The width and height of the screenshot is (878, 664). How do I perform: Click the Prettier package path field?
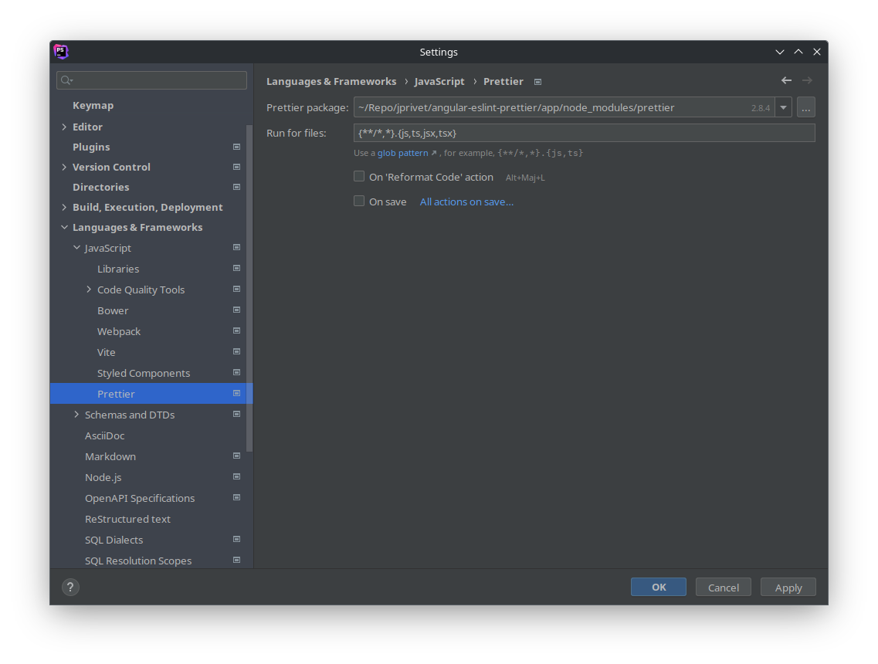pyautogui.click(x=564, y=107)
